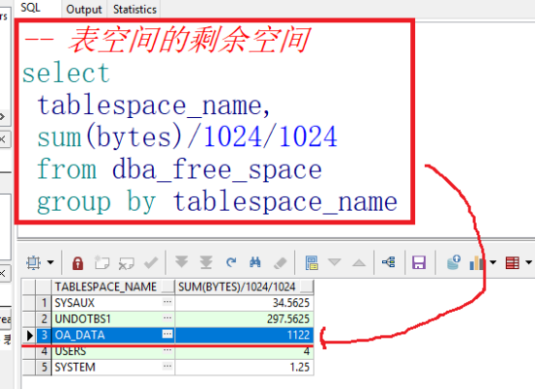Image resolution: width=536 pixels, height=390 pixels.
Task: Expand the grid select-cells dropdown arrow
Action: click(x=50, y=262)
